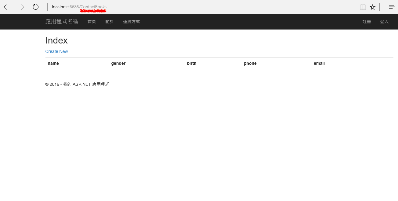Click the name column header
398x201 pixels.
click(x=53, y=63)
